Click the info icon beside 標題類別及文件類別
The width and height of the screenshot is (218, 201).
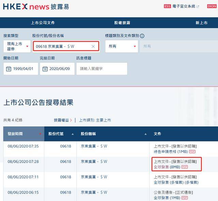pos(142,36)
